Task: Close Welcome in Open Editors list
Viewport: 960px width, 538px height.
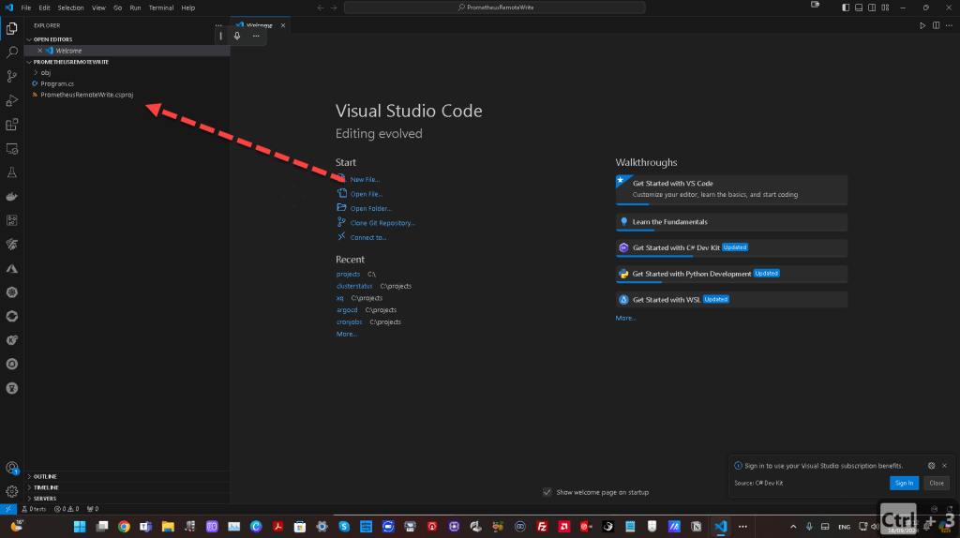Action: click(x=39, y=51)
